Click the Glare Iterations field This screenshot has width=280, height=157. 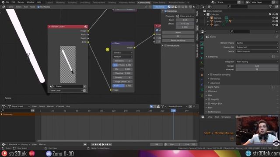click(122, 61)
